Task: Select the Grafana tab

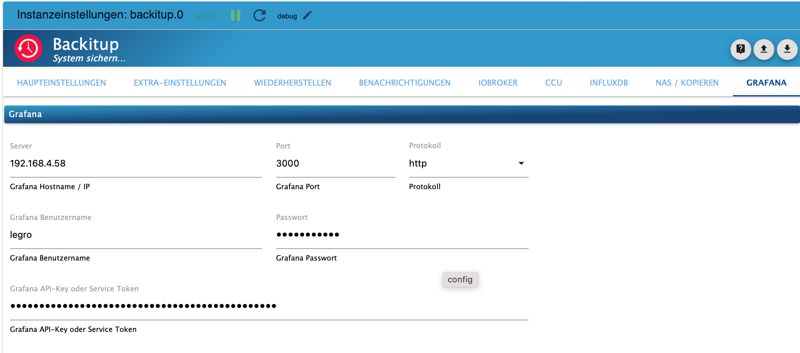Action: pos(767,83)
